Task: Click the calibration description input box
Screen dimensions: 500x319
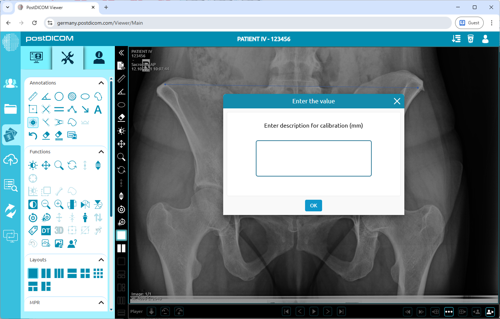Action: (313, 158)
